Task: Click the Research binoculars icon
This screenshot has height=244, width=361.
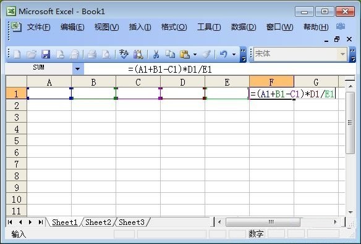Action: point(138,54)
